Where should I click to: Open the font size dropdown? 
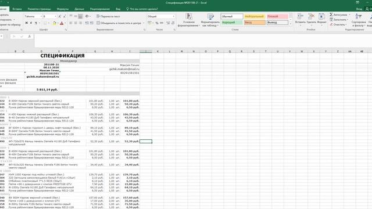click(56, 16)
